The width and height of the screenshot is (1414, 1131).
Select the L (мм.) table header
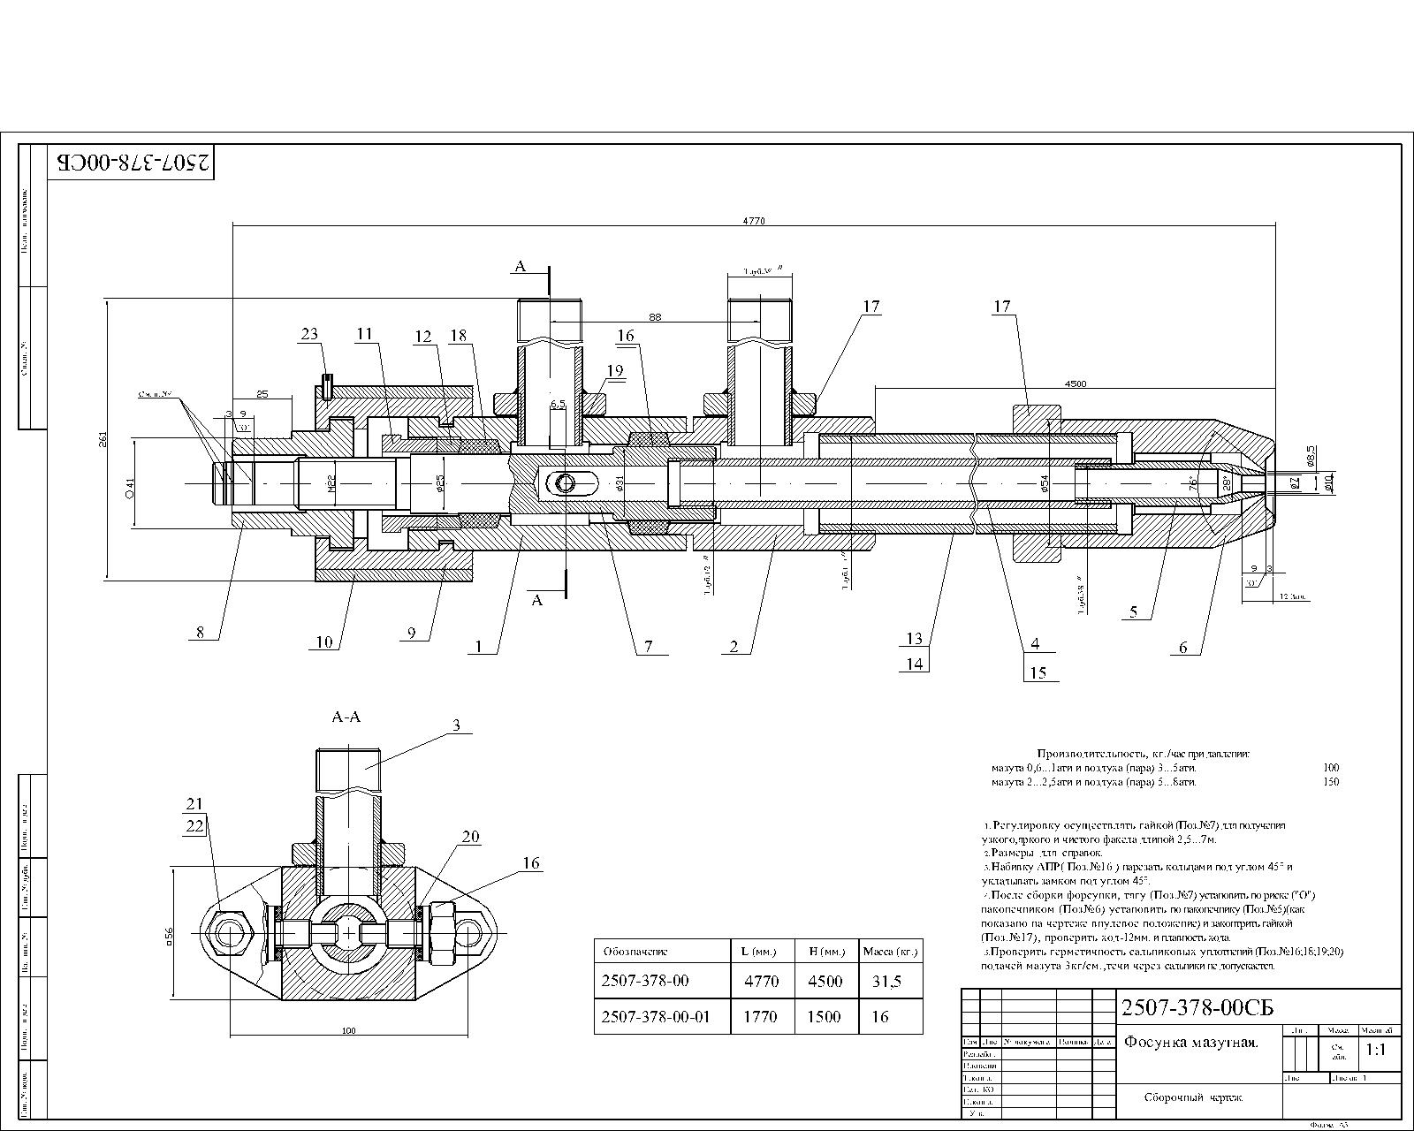point(759,952)
